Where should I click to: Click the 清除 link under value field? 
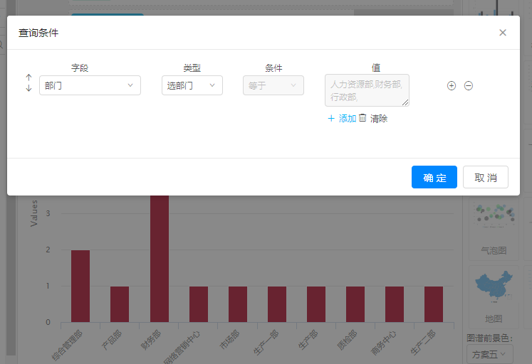(379, 119)
